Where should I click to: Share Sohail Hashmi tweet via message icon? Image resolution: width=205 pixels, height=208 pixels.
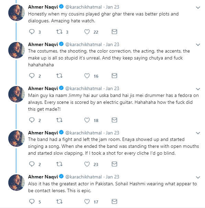click(115, 201)
